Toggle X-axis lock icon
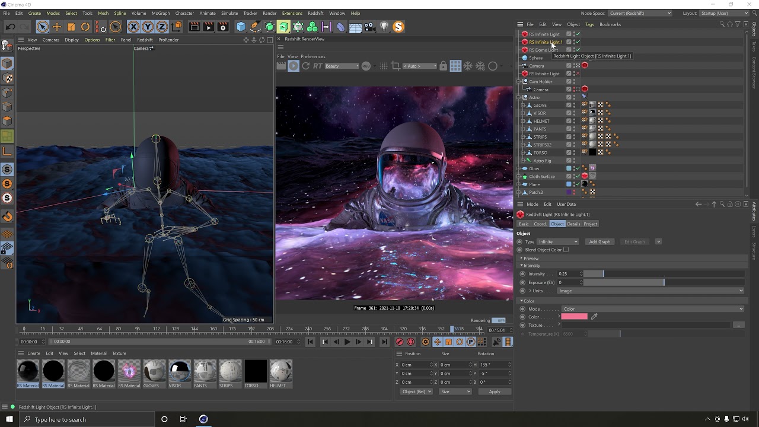Viewport: 759px width, 427px height. coord(133,27)
